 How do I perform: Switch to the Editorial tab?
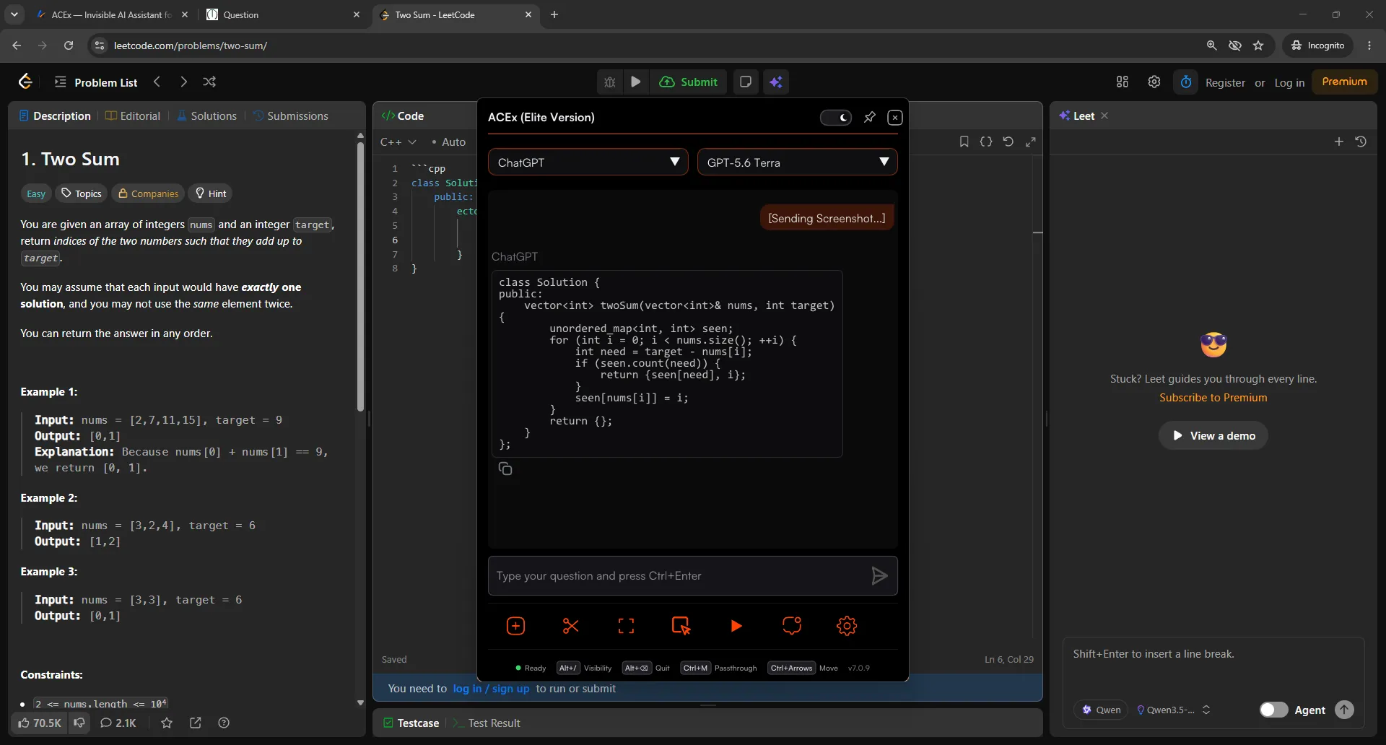pos(133,116)
